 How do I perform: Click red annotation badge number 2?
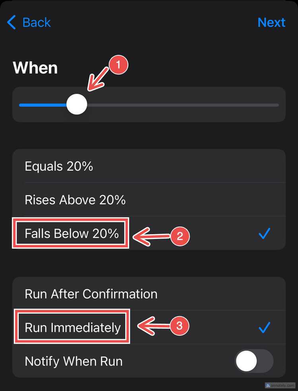pos(180,236)
